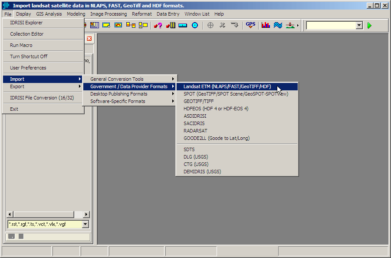This screenshot has width=391, height=258.
Task: Click explorer scrollbar right arrow
Action: click(86, 214)
